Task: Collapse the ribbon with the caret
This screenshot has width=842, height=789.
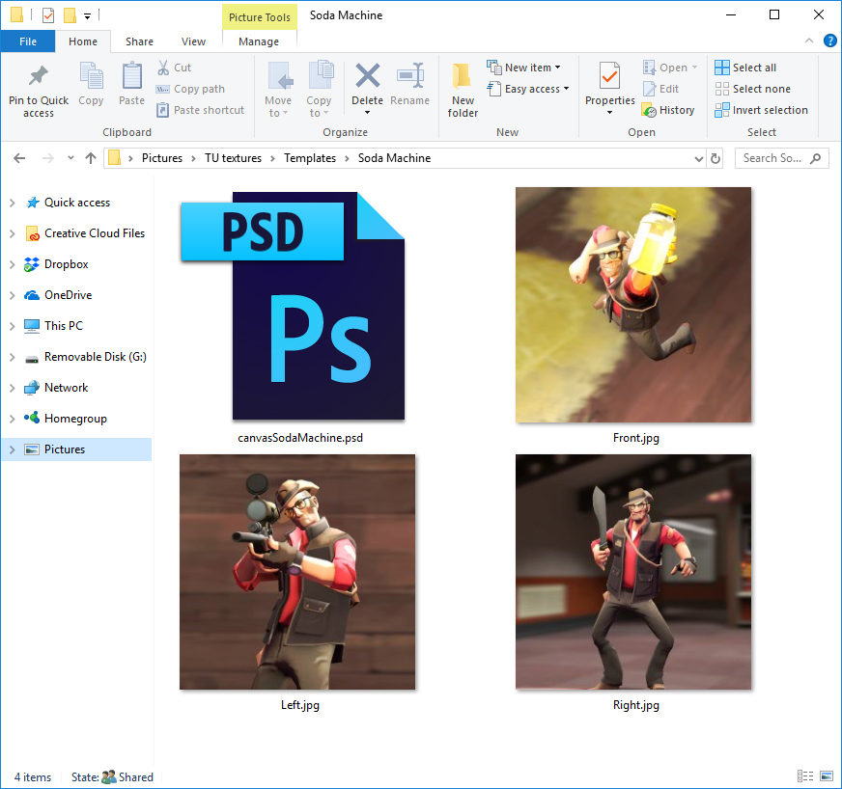Action: pos(809,41)
